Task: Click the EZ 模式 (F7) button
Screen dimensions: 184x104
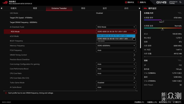Action: tap(177, 102)
